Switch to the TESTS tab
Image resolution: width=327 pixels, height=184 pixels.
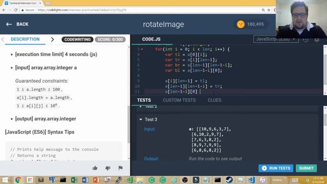[144, 100]
